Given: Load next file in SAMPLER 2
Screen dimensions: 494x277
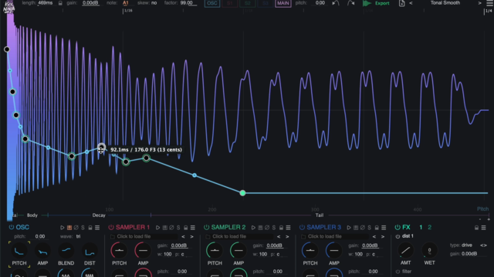Looking at the screenshot, I should pyautogui.click(x=287, y=236).
